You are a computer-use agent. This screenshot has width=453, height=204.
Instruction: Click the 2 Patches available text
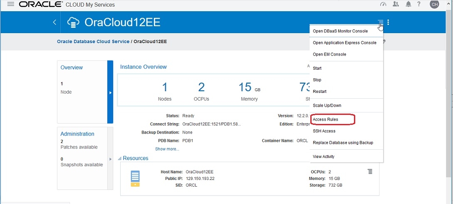pos(79,144)
